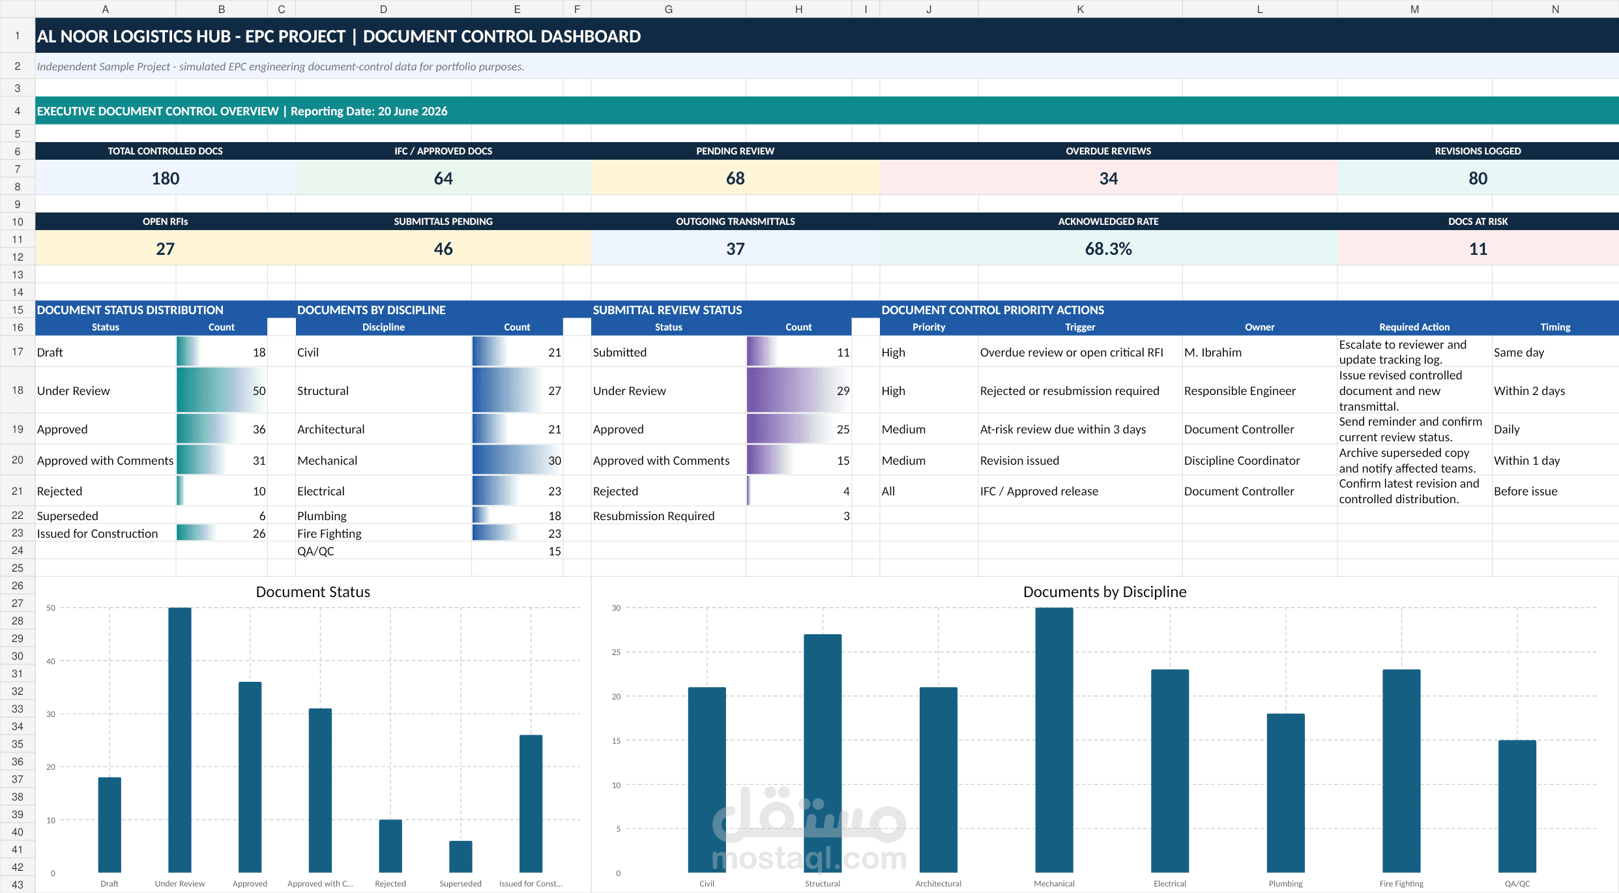
Task: Click the IFC / Approved Docs value 64
Action: pyautogui.click(x=443, y=178)
